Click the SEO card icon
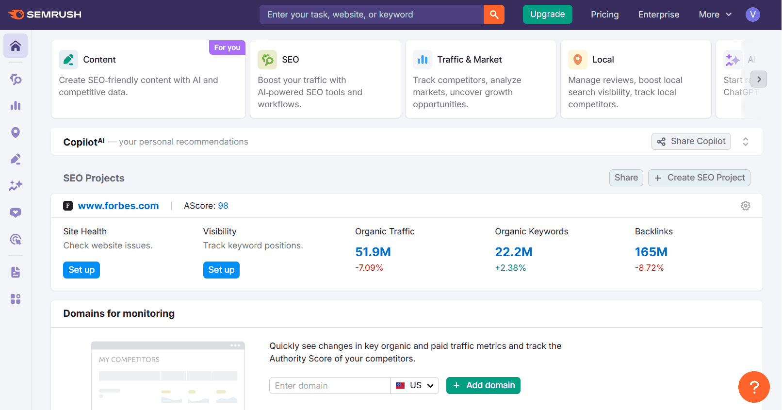Image resolution: width=782 pixels, height=410 pixels. click(267, 60)
